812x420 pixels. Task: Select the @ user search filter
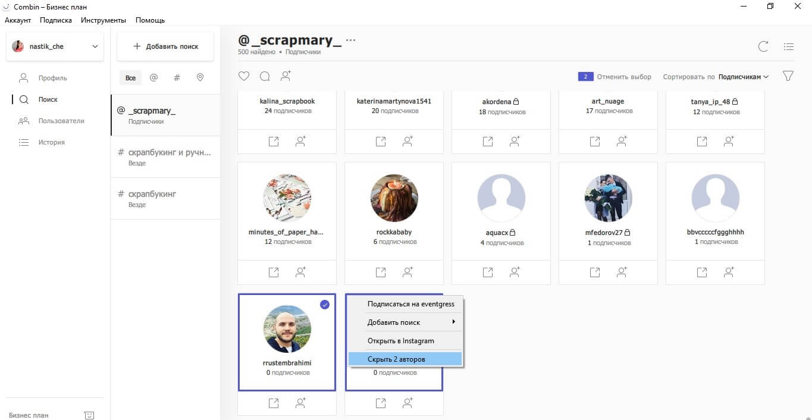click(153, 78)
